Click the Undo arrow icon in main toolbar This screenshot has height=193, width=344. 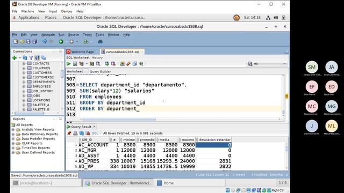tap(45, 41)
